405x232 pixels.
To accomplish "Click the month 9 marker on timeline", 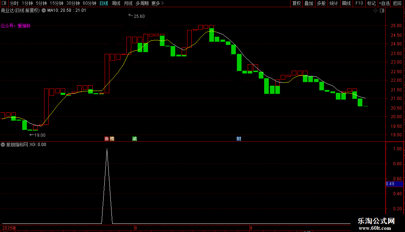I will click(251, 228).
